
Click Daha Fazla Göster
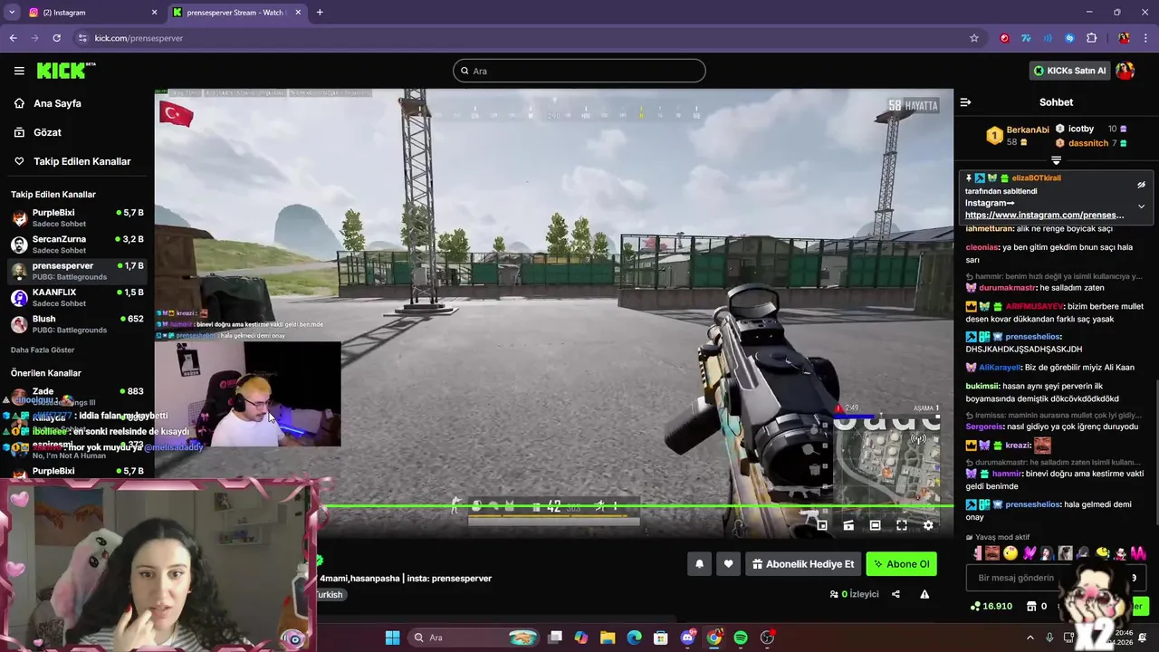(43, 350)
